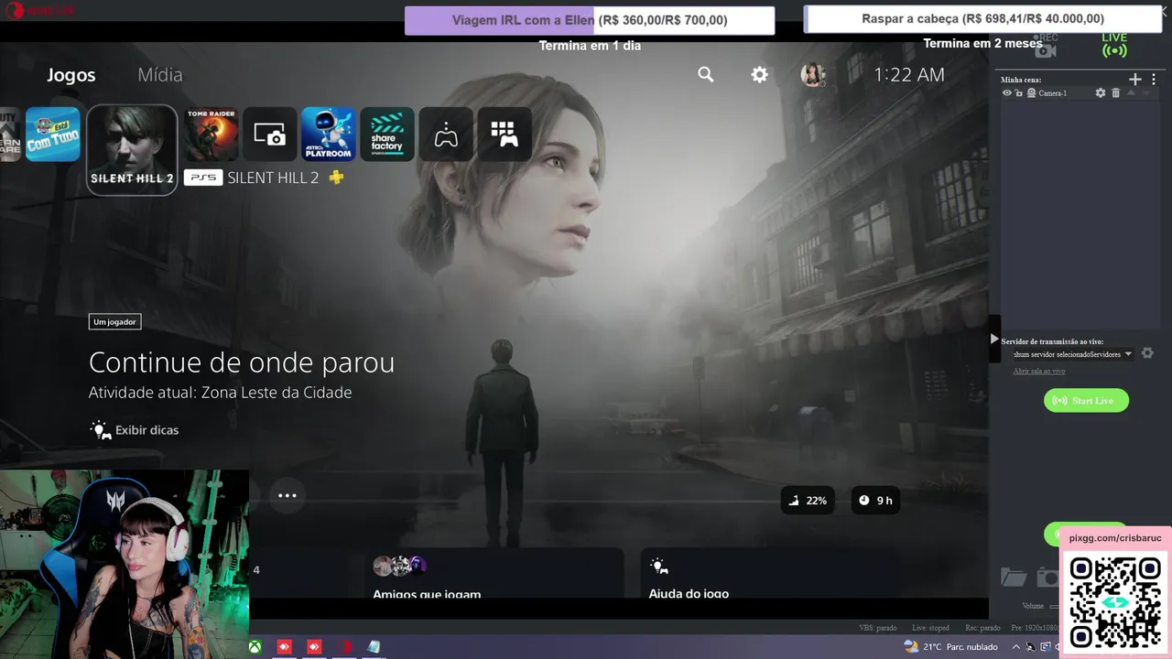This screenshot has width=1172, height=659.
Task: Open PlayStation settings gear icon
Action: point(759,75)
